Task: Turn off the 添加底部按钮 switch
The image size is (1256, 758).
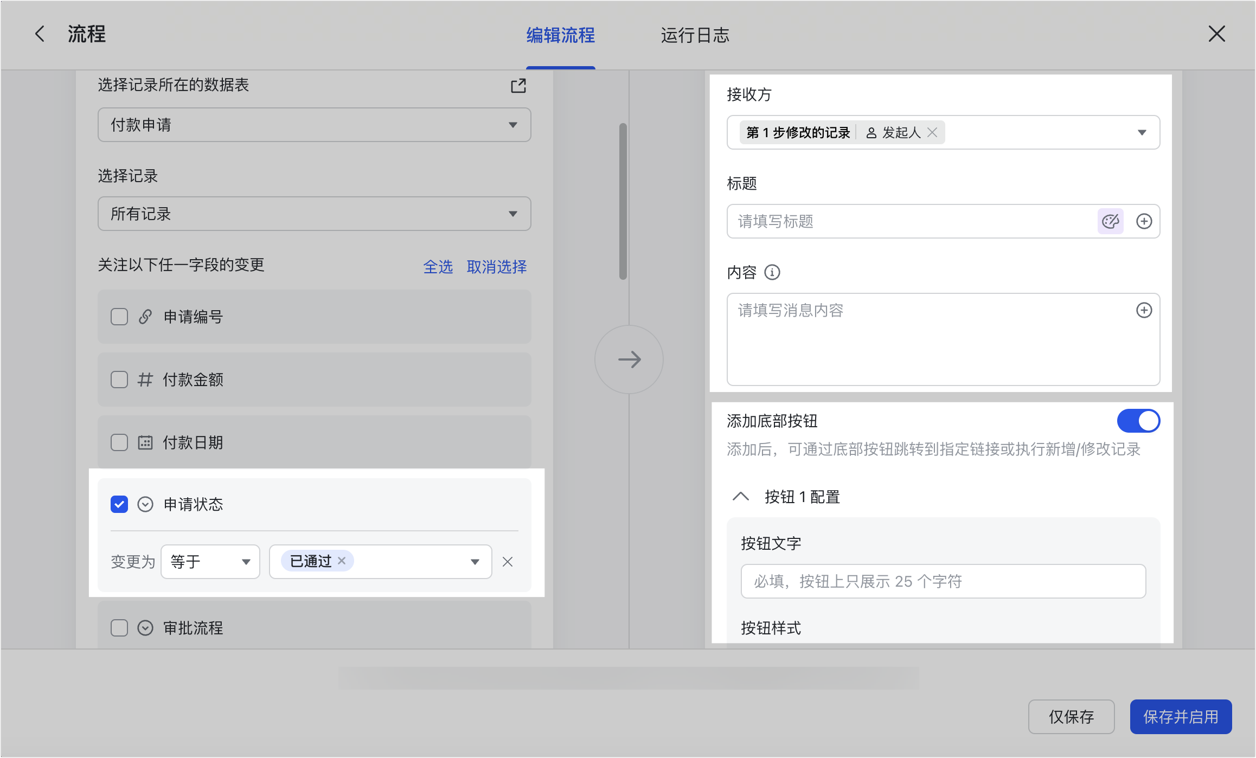Action: point(1138,421)
